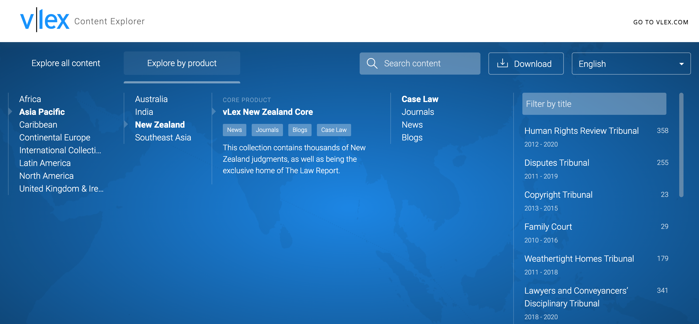Select the Continental Europe region
The image size is (699, 324).
pos(55,137)
